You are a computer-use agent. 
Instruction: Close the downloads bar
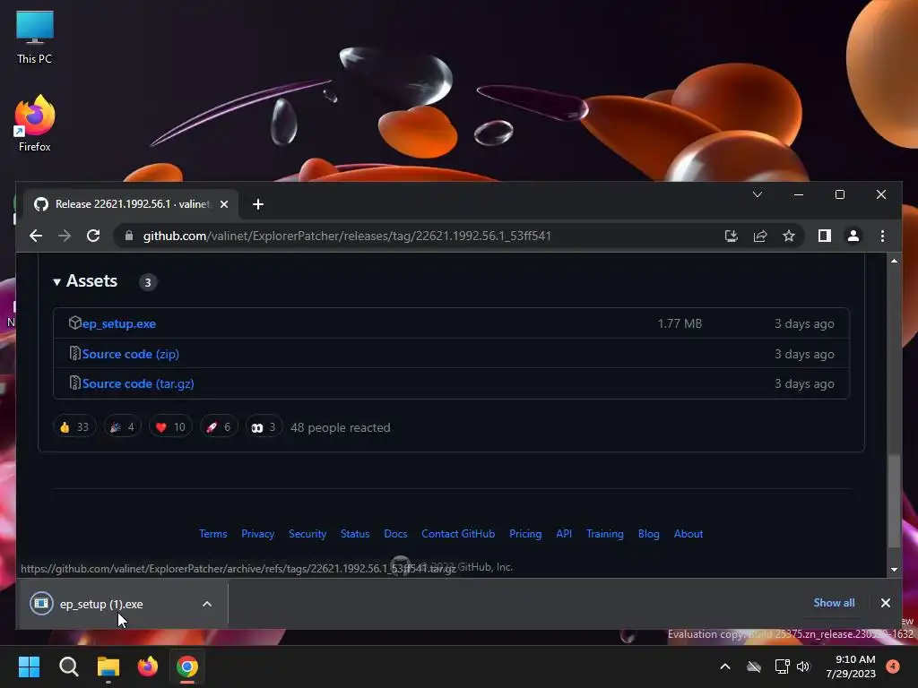click(x=885, y=603)
